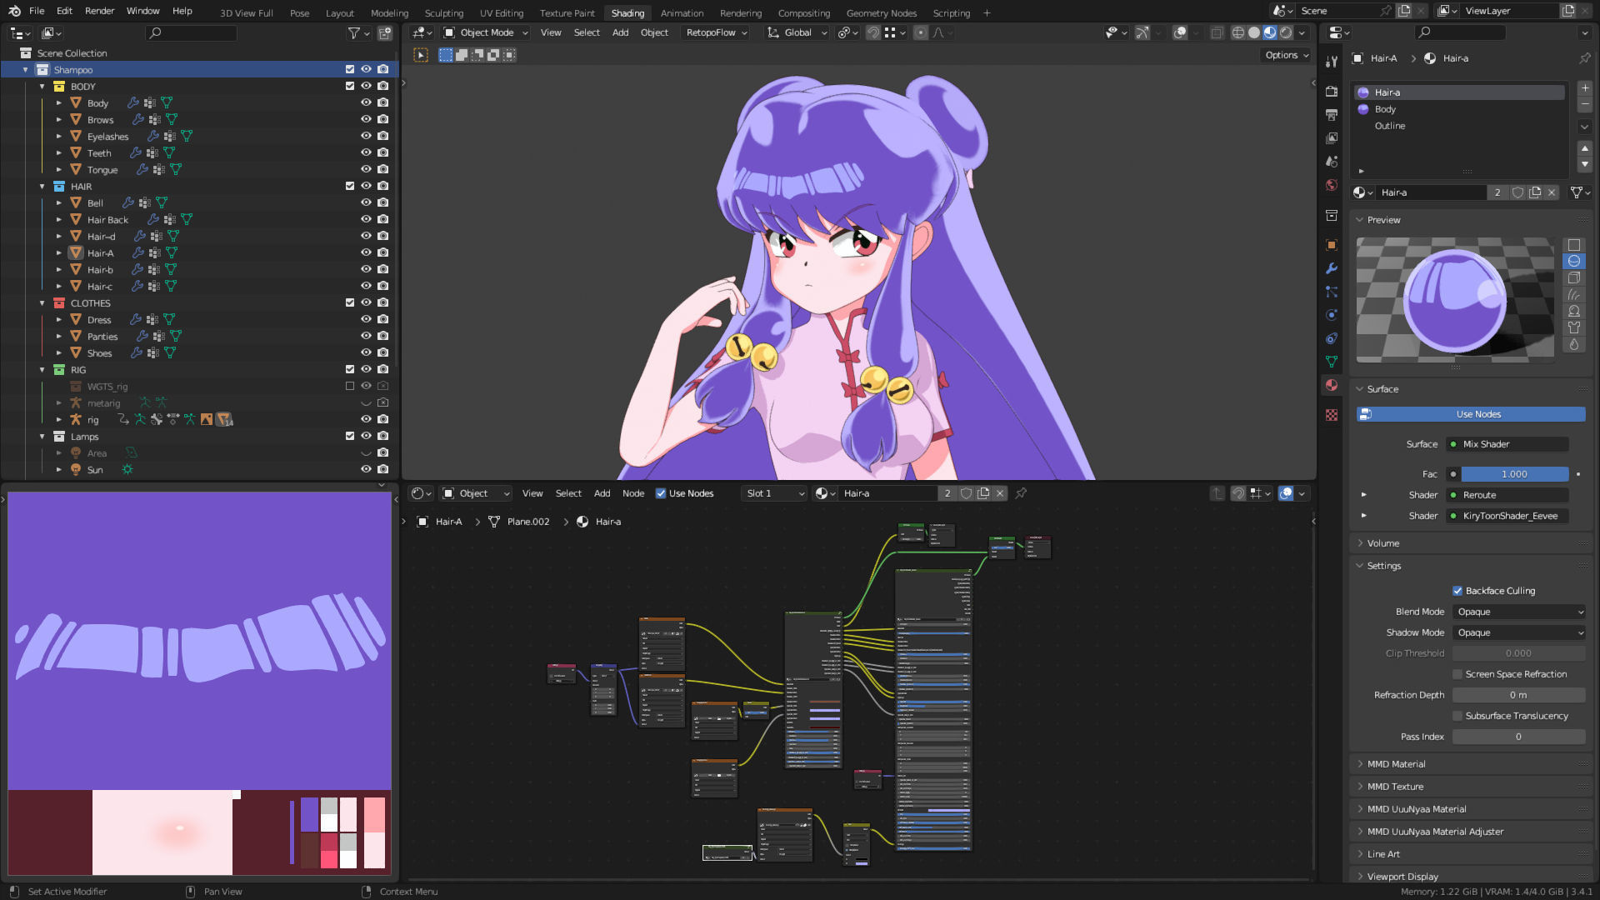This screenshot has height=900, width=1600.
Task: Open the Texture properties tab
Action: coord(1332,415)
